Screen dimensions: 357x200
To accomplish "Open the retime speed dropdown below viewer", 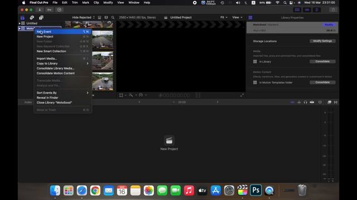I will 143,95.
